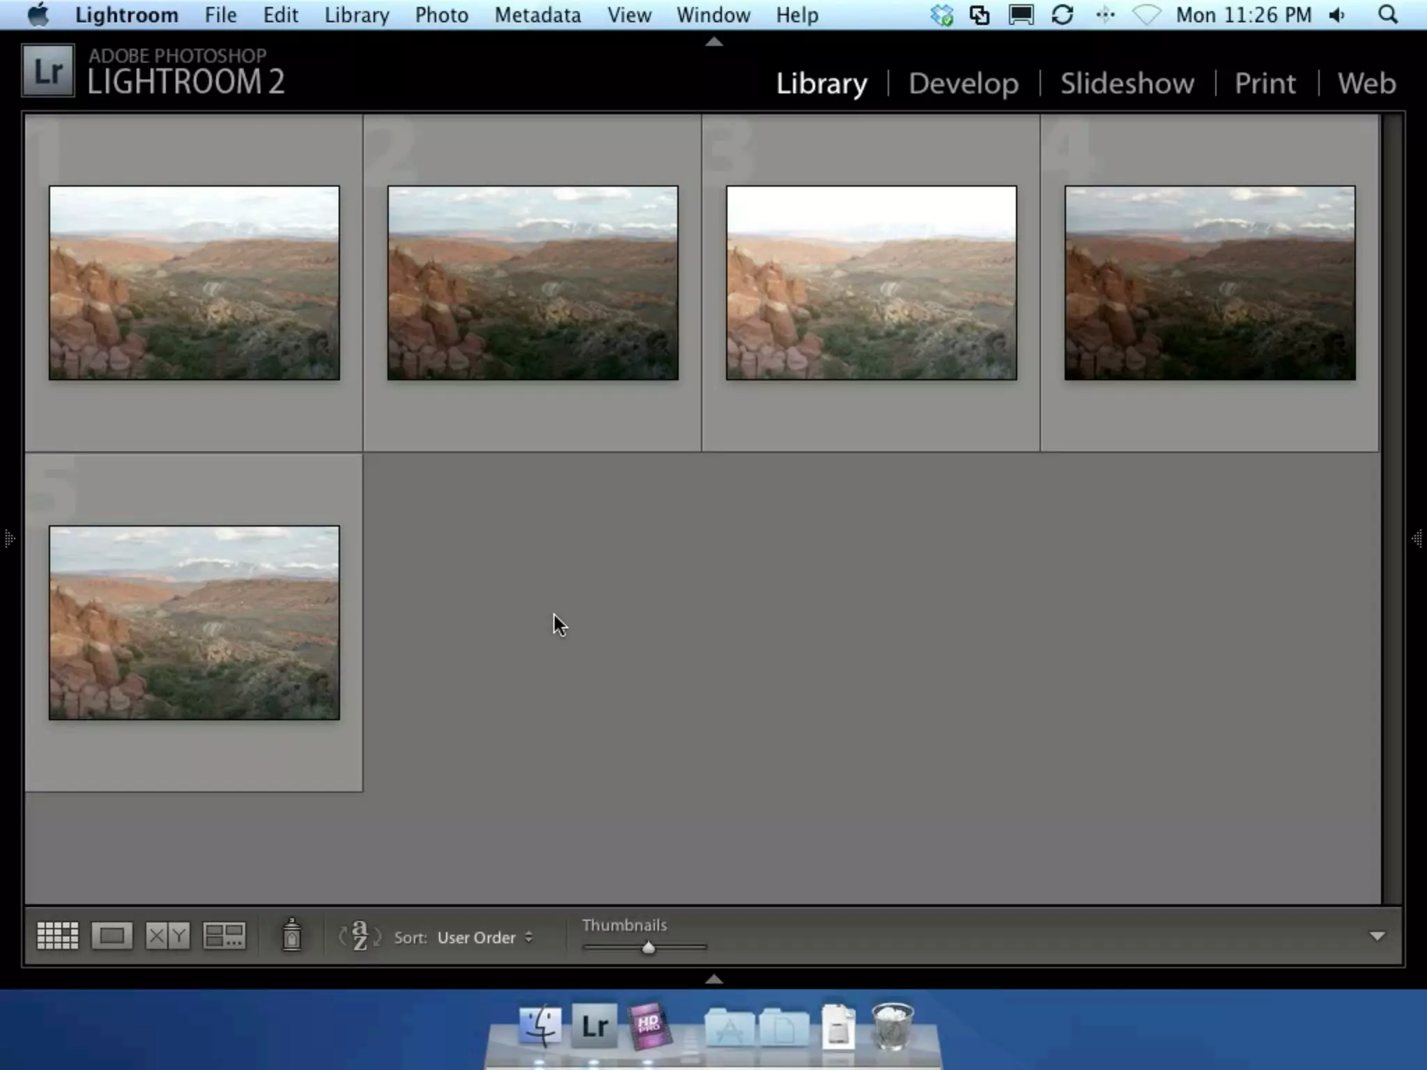Viewport: 1427px width, 1070px height.
Task: Show the left panel group
Action: (9, 538)
